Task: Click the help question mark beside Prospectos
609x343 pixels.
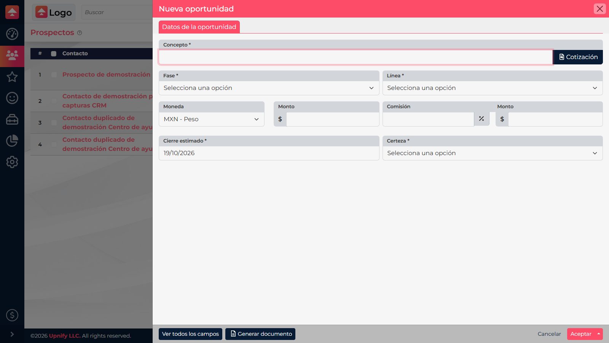Action: [80, 33]
